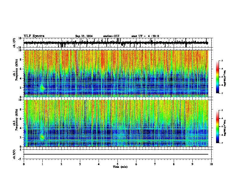This screenshot has width=238, height=184.
Task: Click the bright 2 kHz burst in ch.2 spectrogram
Action: click(x=42, y=137)
